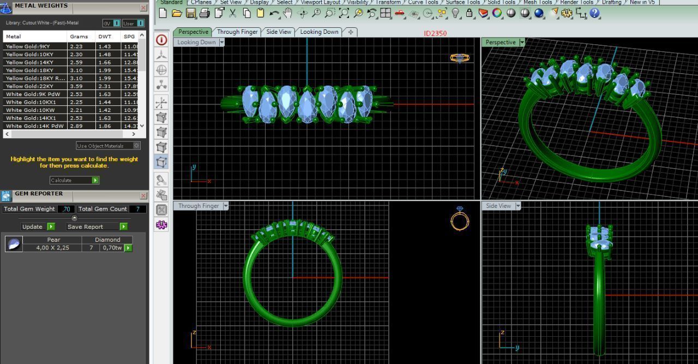Select the Yellow Gold:22KY row
Screen dimensions: 698x364
(x=70, y=86)
